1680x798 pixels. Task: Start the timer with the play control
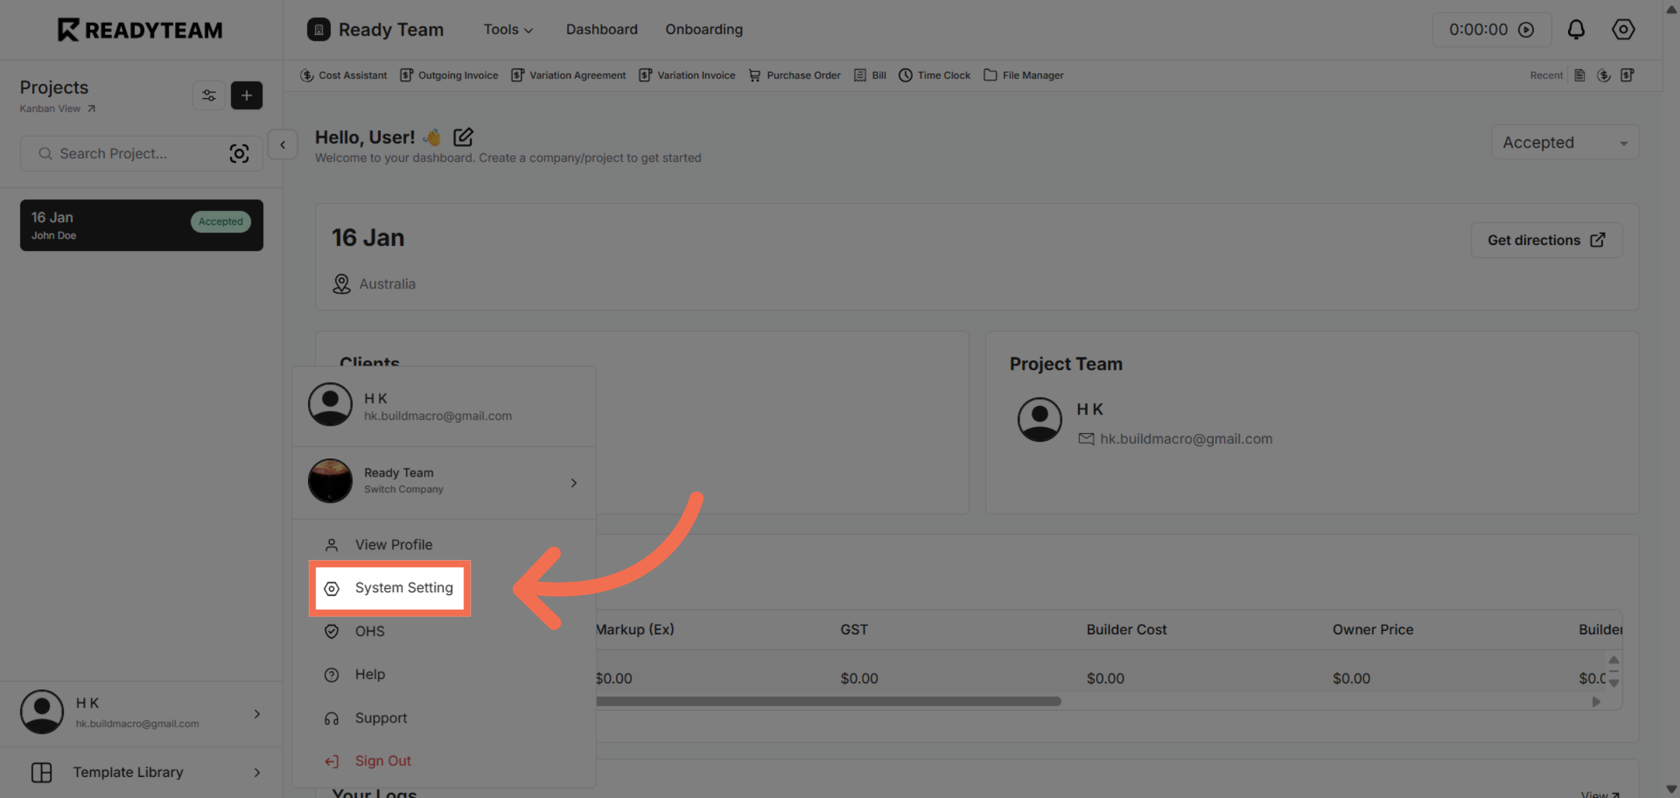coord(1527,29)
